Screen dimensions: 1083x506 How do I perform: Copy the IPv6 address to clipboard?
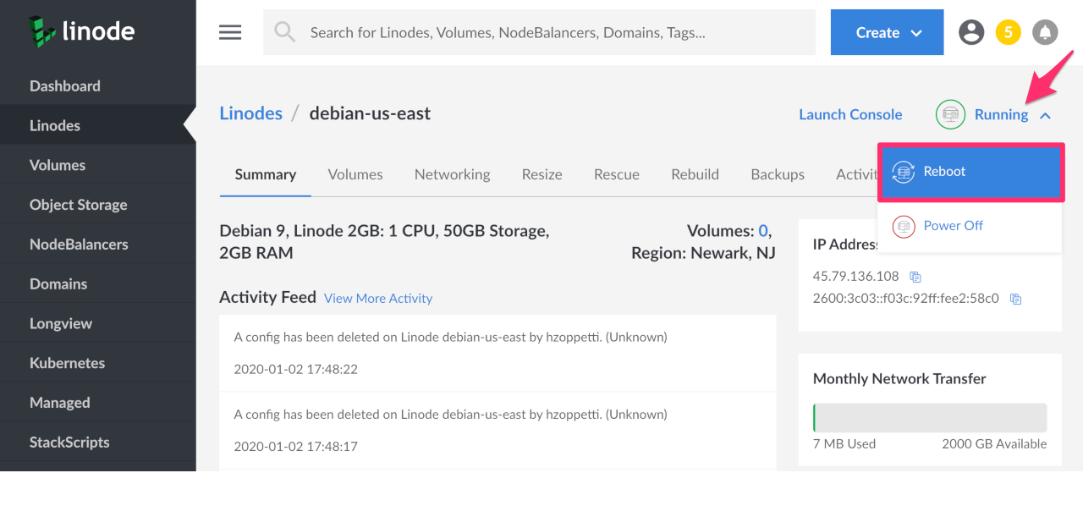(x=1016, y=299)
